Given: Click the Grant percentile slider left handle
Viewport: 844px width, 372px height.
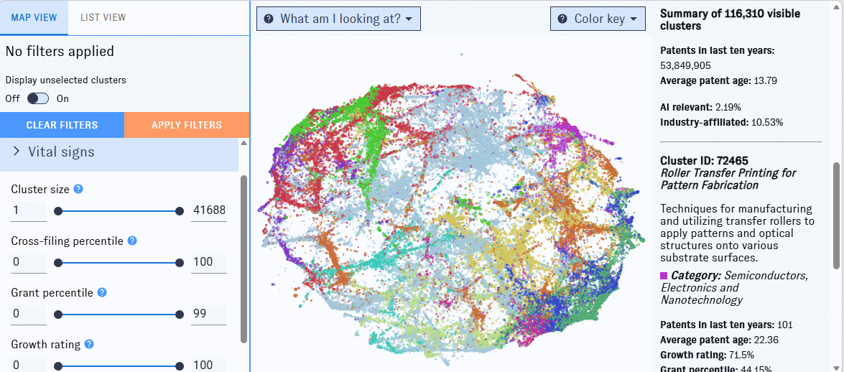Looking at the screenshot, I should pyautogui.click(x=58, y=315).
